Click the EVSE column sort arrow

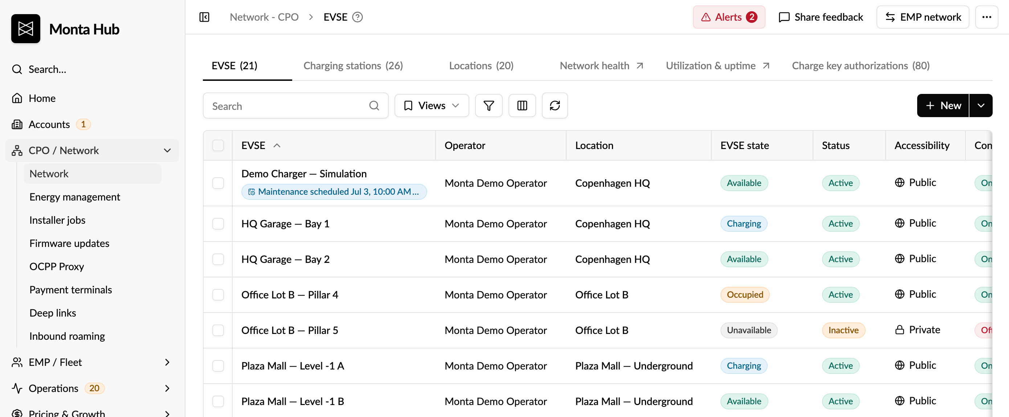click(x=277, y=145)
